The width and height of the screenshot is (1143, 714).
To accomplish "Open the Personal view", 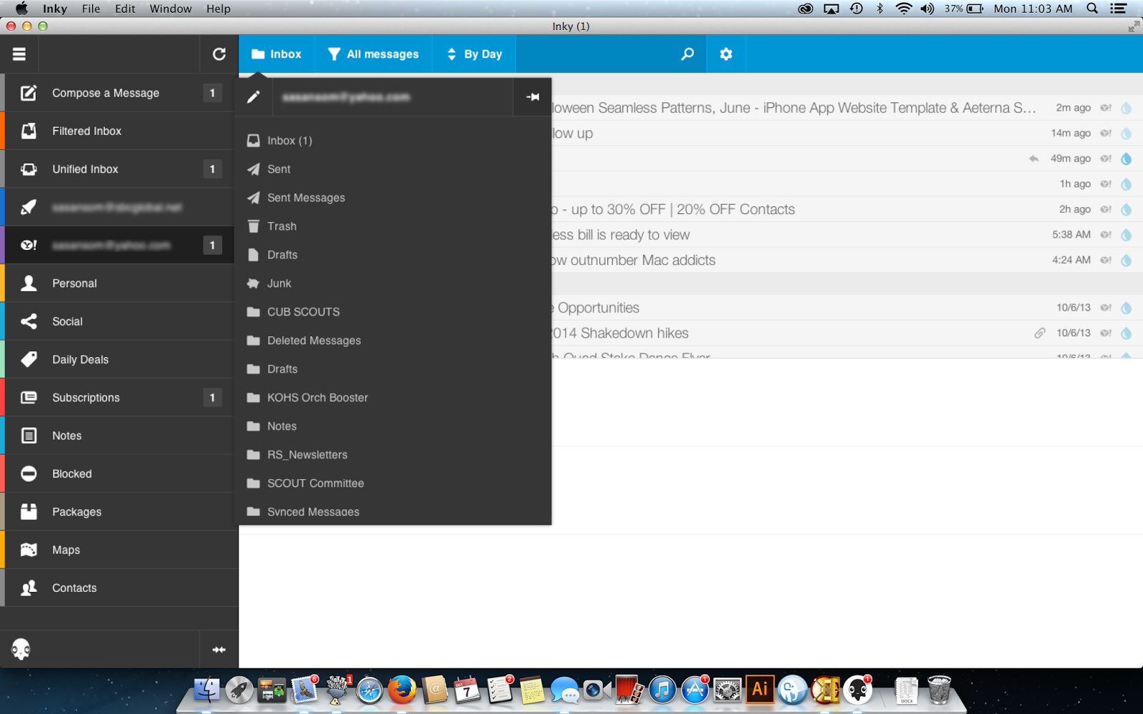I will 119,283.
